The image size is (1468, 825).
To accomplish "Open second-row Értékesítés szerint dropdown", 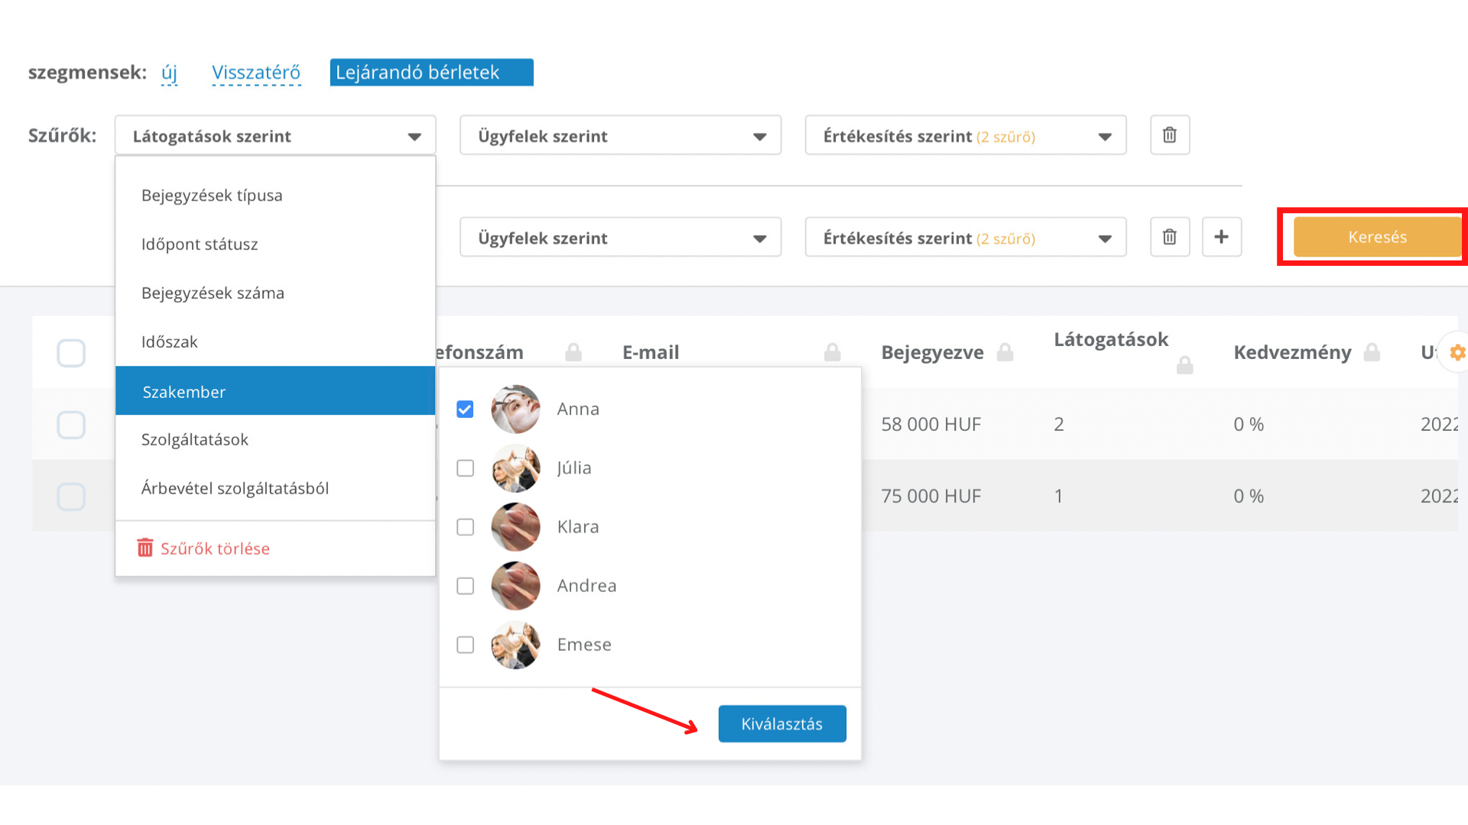I will click(x=966, y=238).
